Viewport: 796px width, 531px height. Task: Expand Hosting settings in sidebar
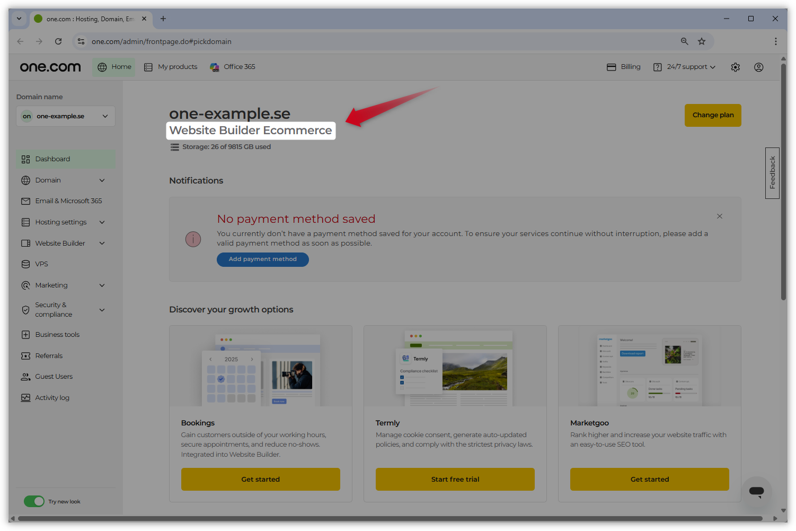[102, 222]
